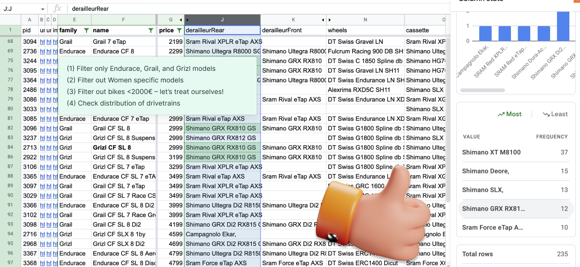This screenshot has height=267, width=580.
Task: Select the derailleurRear header cell
Action: click(x=222, y=30)
